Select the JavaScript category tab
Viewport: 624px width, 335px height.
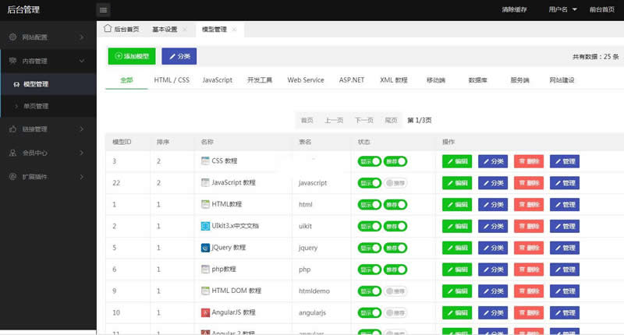217,80
